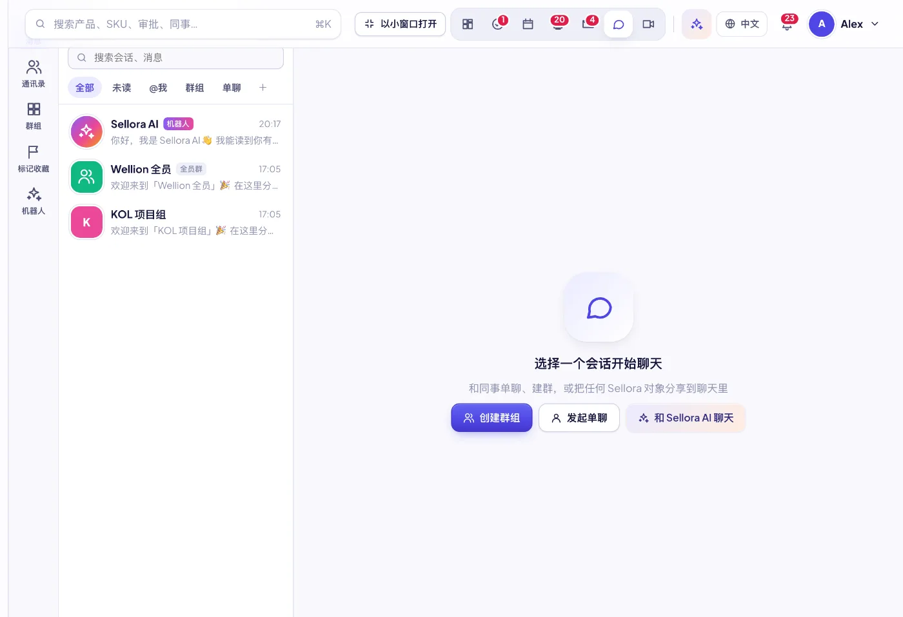
Task: Click the Wellion 全员 message preview text
Action: pos(194,186)
